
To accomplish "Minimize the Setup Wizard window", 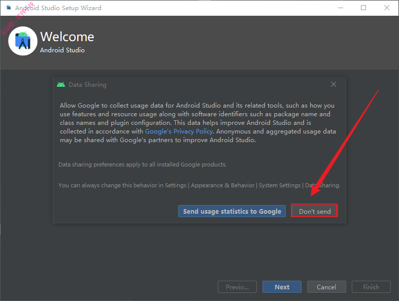I will tap(341, 8).
